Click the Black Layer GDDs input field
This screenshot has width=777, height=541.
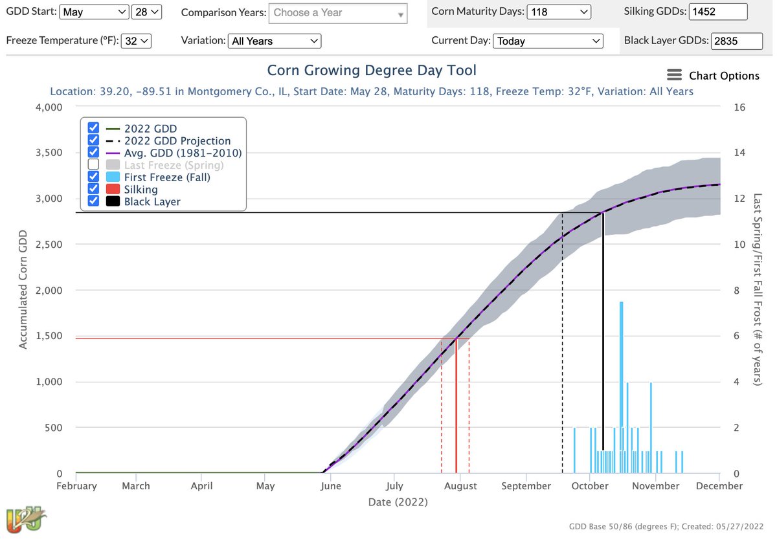pos(737,41)
